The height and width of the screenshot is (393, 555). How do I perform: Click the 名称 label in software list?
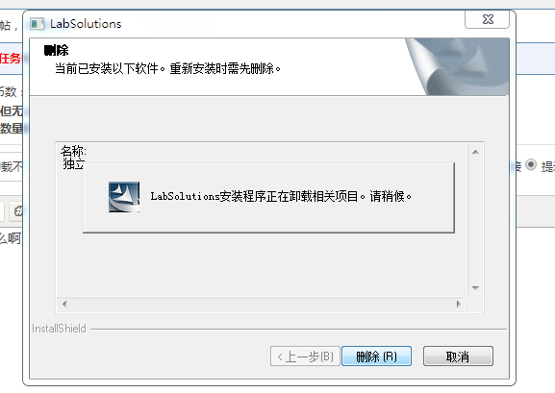click(73, 151)
